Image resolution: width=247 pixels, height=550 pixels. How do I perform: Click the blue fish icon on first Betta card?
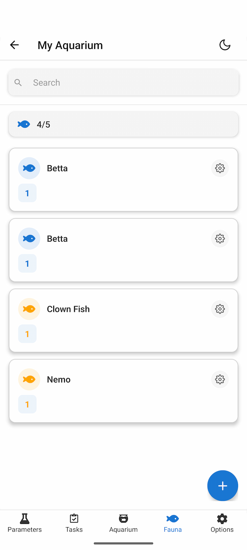(x=29, y=168)
